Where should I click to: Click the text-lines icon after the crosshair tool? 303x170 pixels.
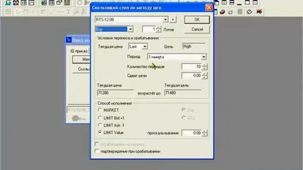point(43,12)
